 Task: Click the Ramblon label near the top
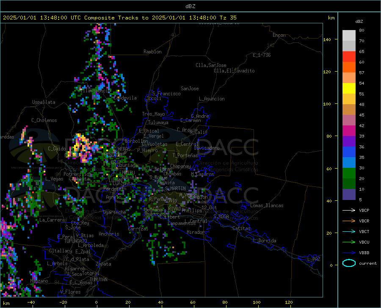pyautogui.click(x=152, y=52)
